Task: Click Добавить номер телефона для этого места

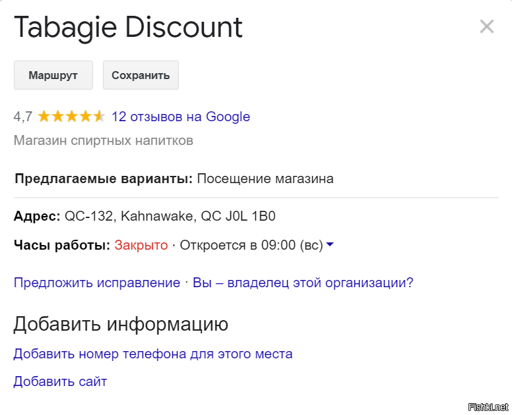Action: click(153, 354)
